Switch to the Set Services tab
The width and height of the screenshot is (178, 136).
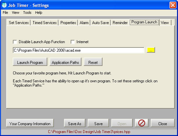[x=19, y=23]
